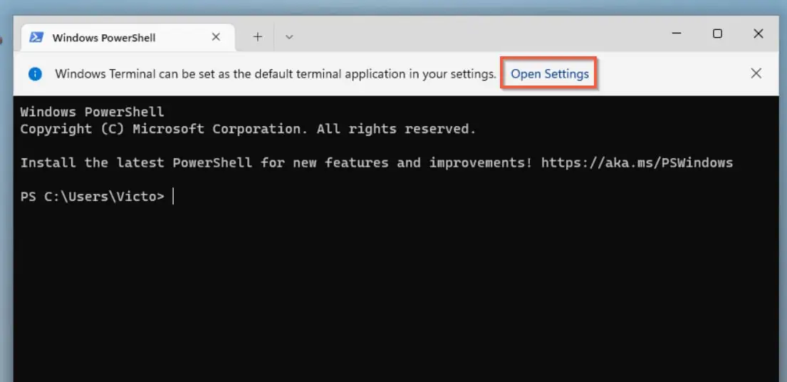The width and height of the screenshot is (787, 382).
Task: Minimize the Windows Terminal window
Action: click(677, 33)
